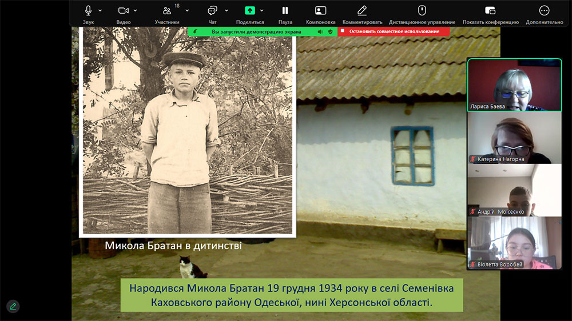Screen dimensions: 572x321
Task: Toggle the camera using the Видео icon
Action: click(123, 11)
